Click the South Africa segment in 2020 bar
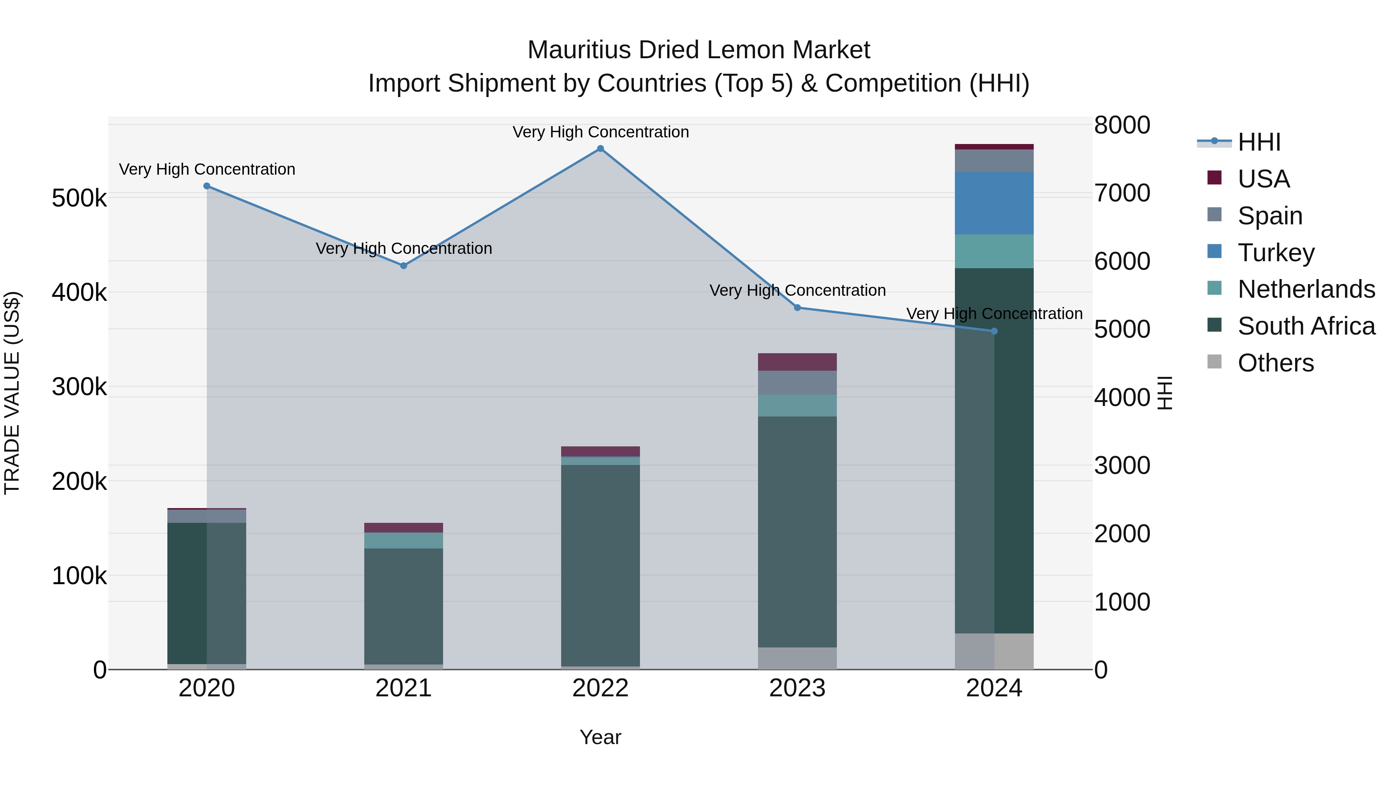Image resolution: width=1398 pixels, height=786 pixels. pyautogui.click(x=207, y=593)
